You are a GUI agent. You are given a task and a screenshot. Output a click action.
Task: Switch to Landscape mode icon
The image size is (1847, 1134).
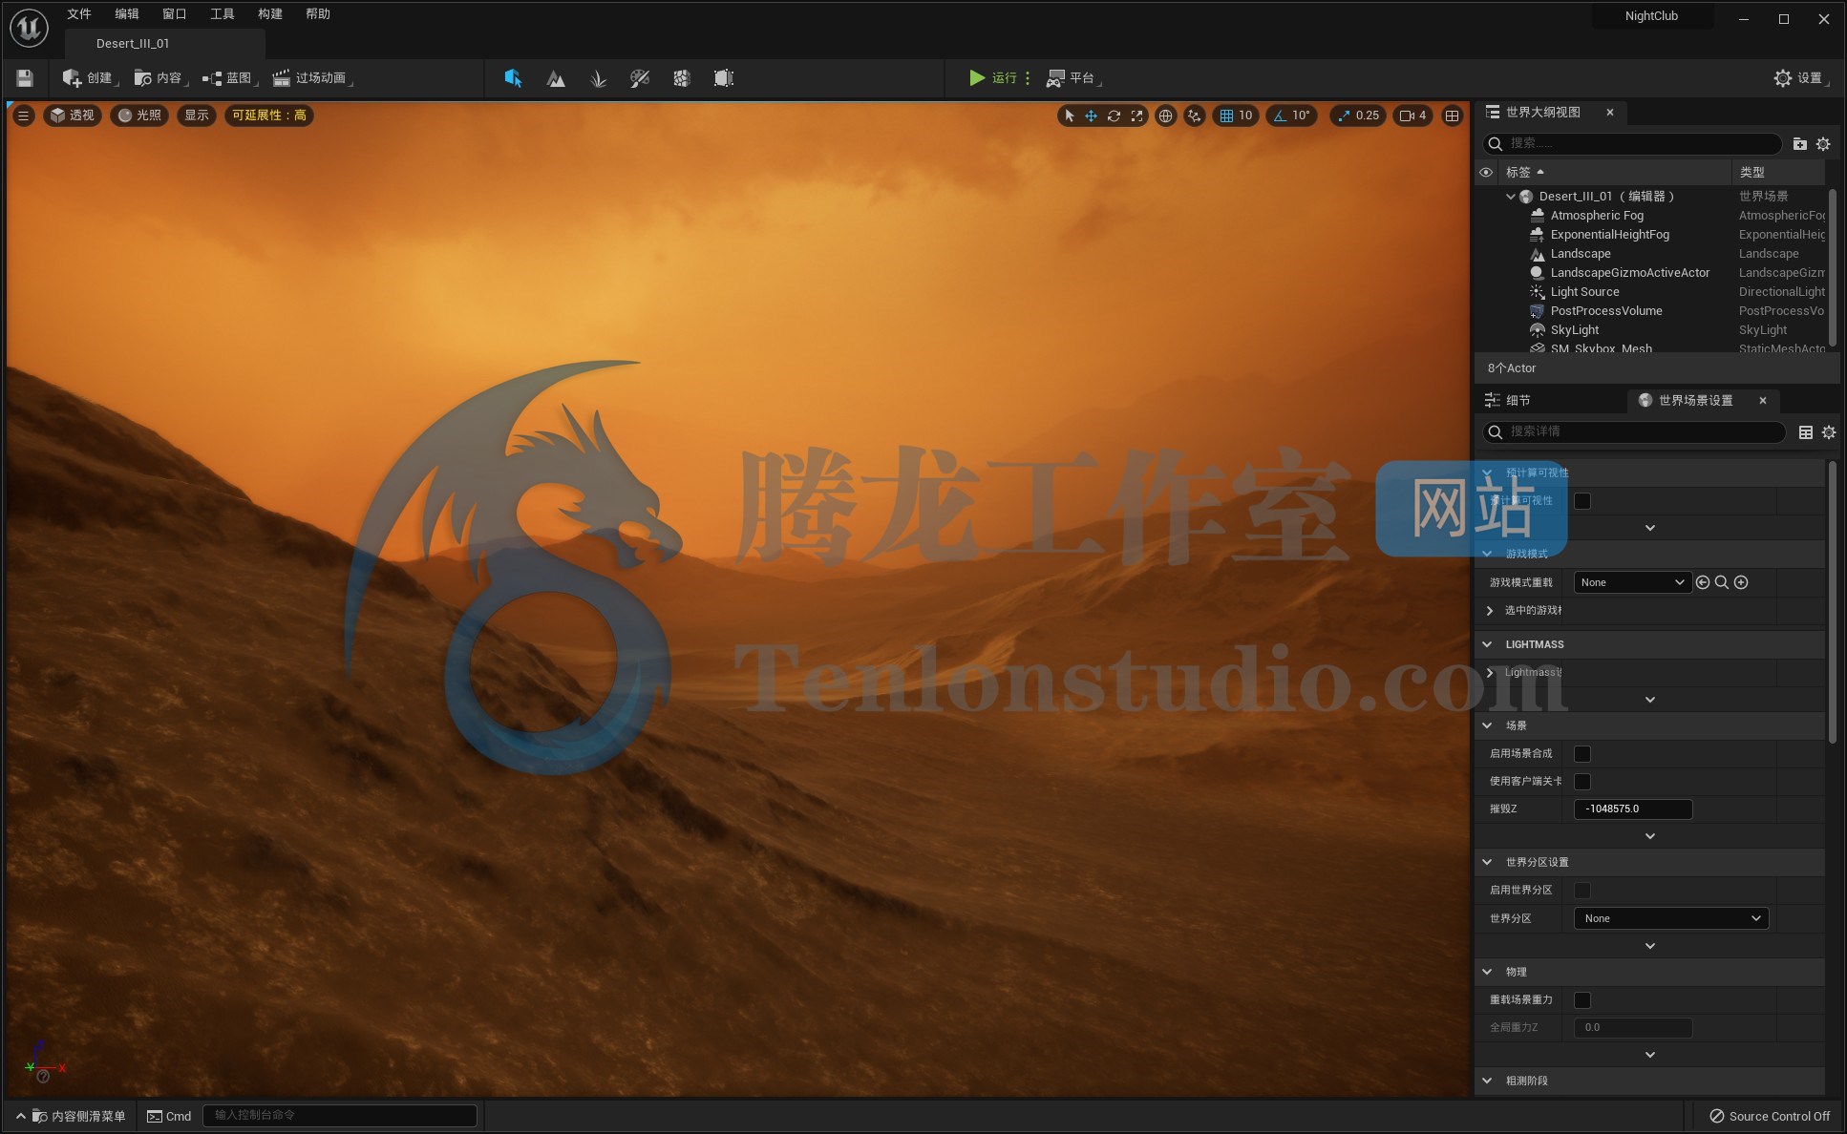click(x=555, y=78)
